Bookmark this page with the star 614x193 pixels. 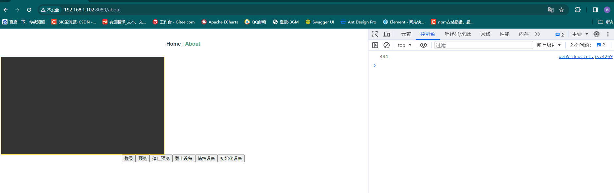point(561,10)
